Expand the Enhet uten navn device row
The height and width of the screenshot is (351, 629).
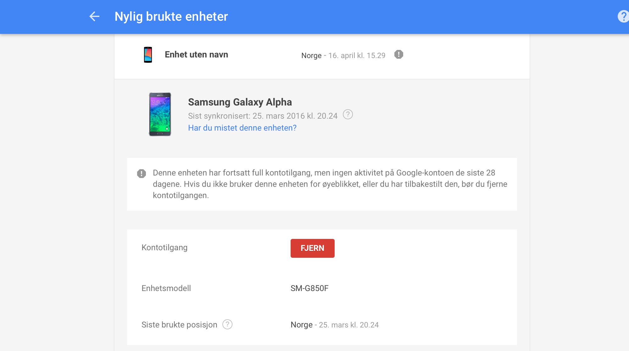tap(322, 55)
